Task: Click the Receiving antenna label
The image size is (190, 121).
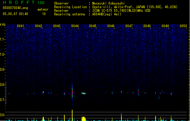Action: pos(69,14)
